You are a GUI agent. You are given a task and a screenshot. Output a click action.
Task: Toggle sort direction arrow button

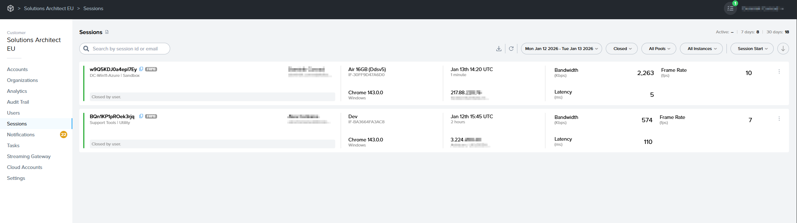coord(783,49)
